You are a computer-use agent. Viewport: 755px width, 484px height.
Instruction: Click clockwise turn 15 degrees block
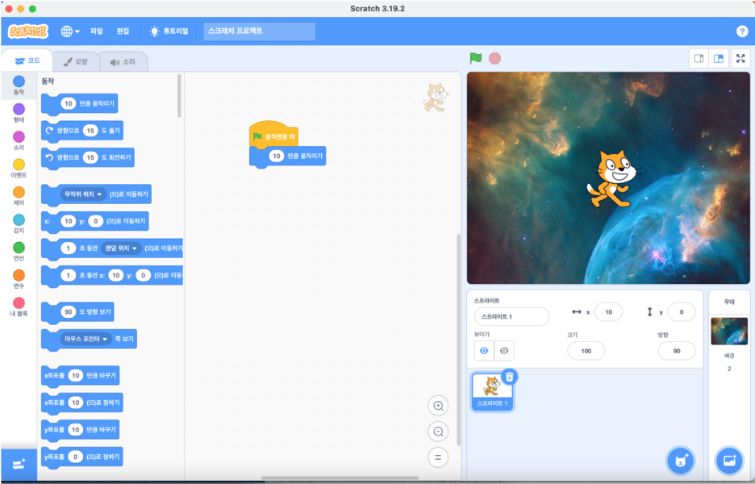[82, 131]
